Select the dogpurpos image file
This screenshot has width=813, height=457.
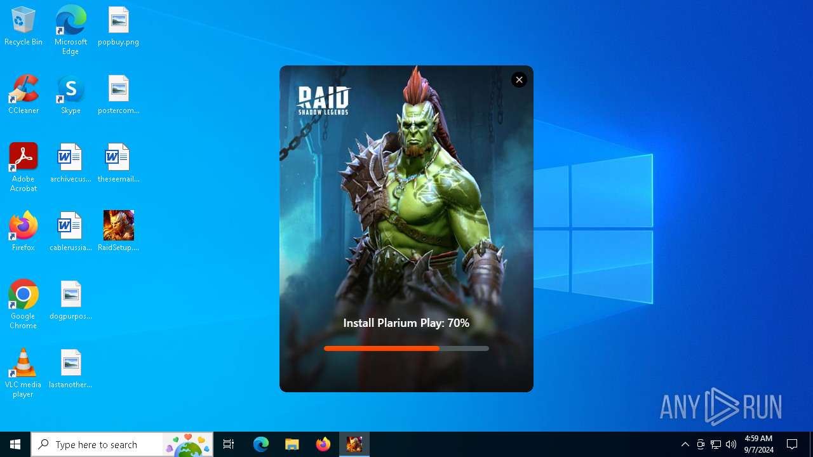tap(71, 301)
